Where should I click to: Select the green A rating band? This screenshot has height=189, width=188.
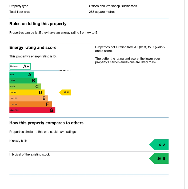coord(21,75)
